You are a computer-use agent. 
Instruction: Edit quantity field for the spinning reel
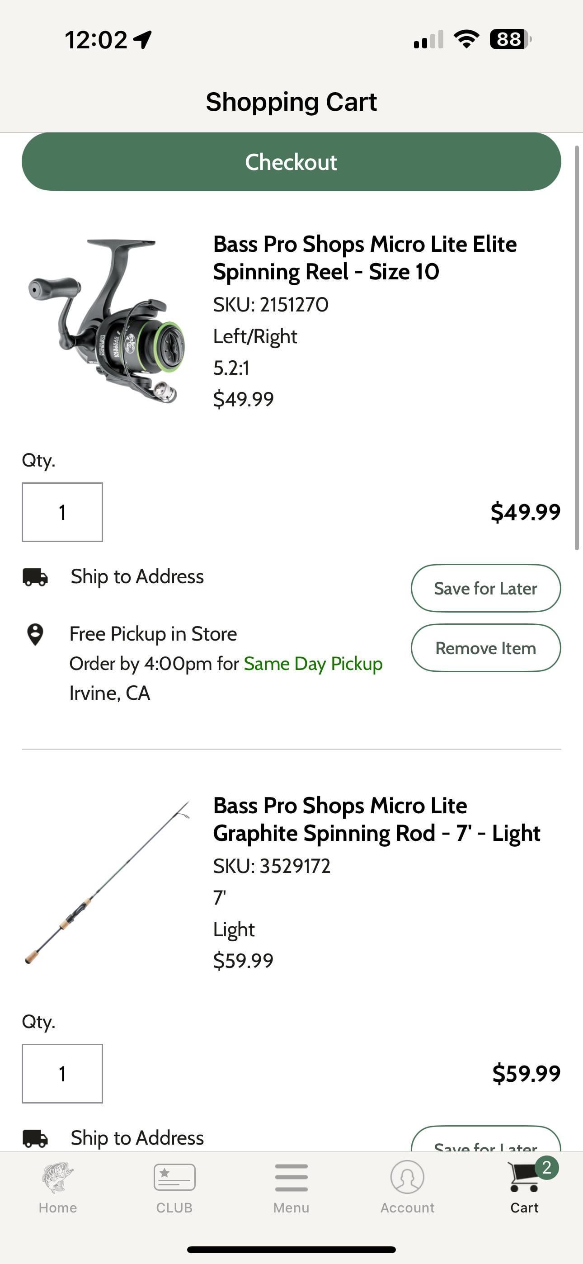[x=62, y=512]
